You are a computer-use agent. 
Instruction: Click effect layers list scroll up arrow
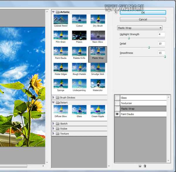[x=168, y=97]
